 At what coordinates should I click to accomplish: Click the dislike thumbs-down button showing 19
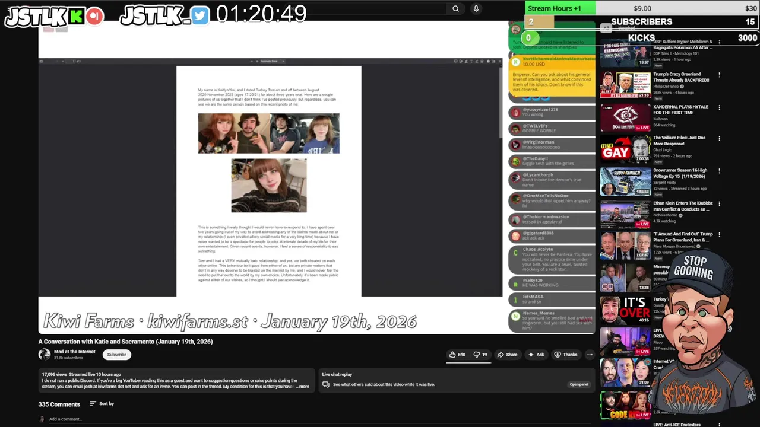coord(480,355)
